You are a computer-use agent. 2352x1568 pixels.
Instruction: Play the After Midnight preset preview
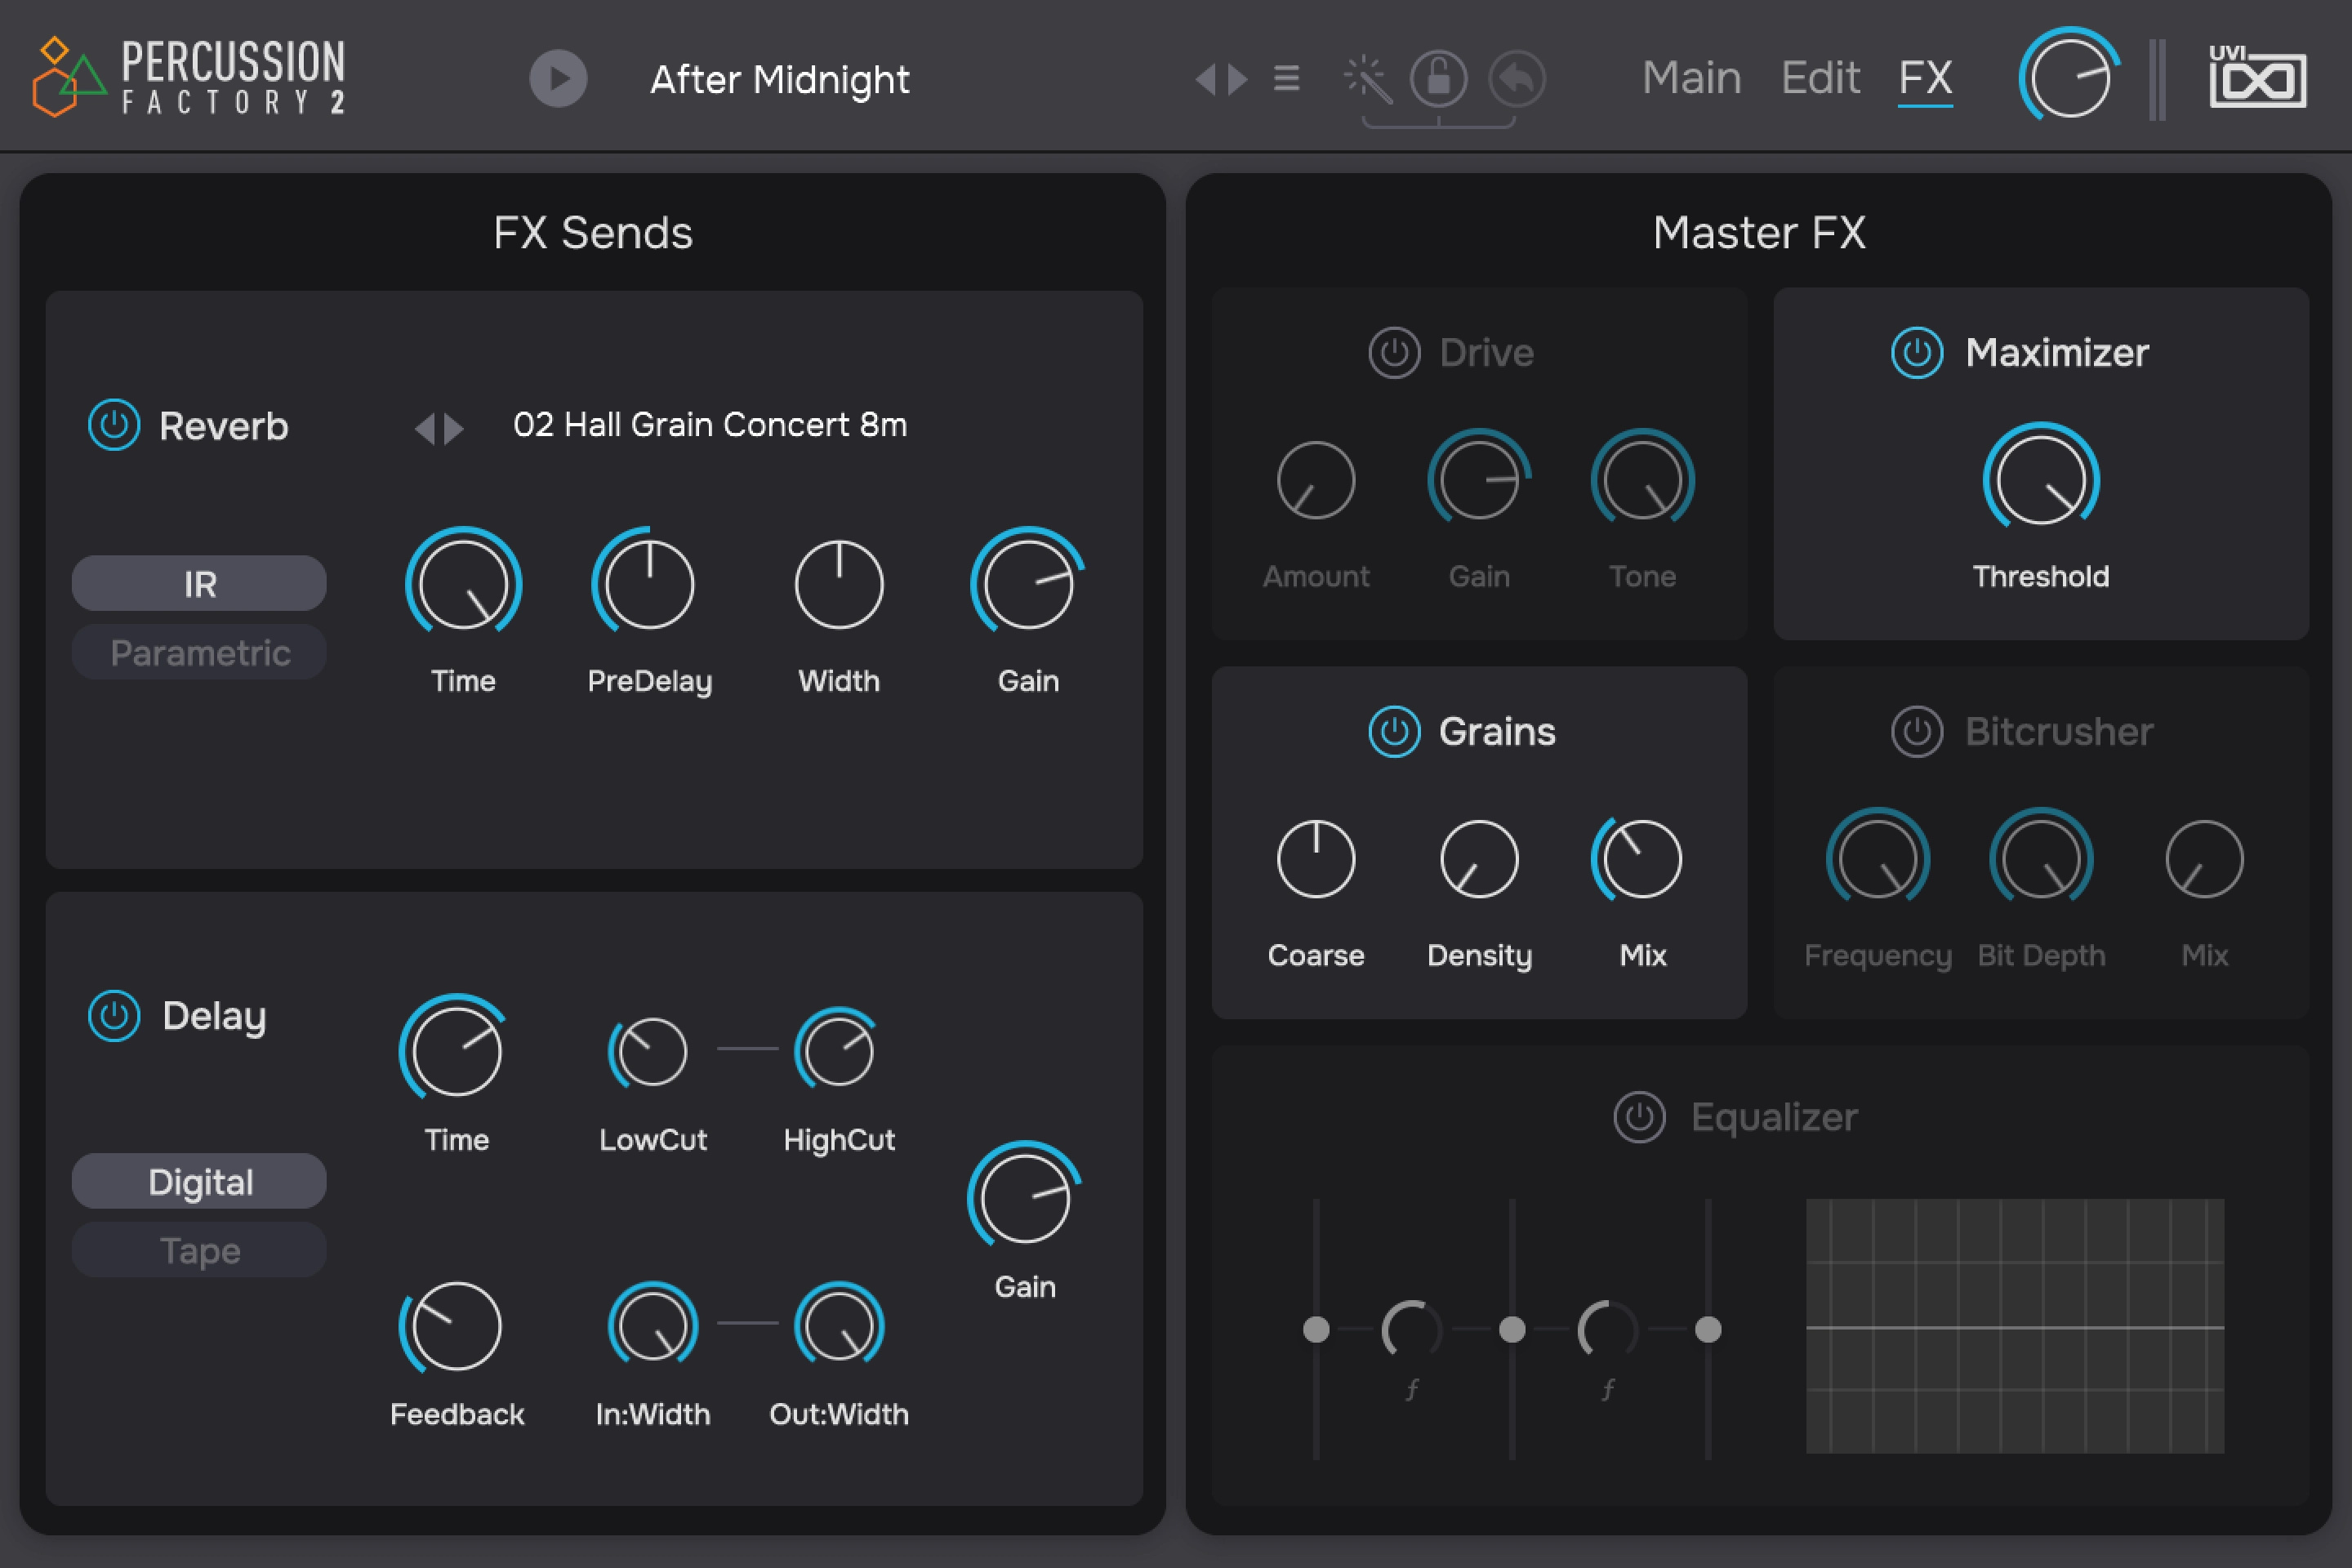pos(558,78)
